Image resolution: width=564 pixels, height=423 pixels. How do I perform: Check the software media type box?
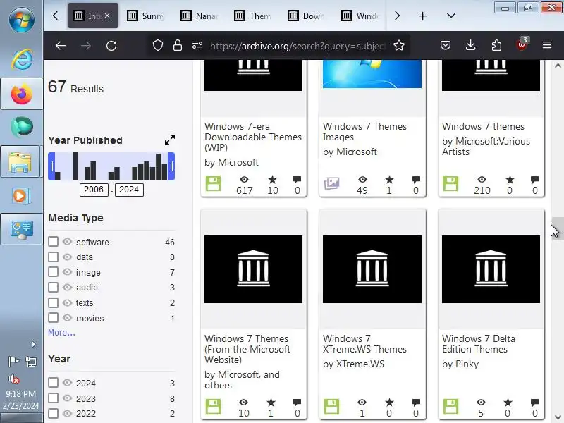(54, 241)
